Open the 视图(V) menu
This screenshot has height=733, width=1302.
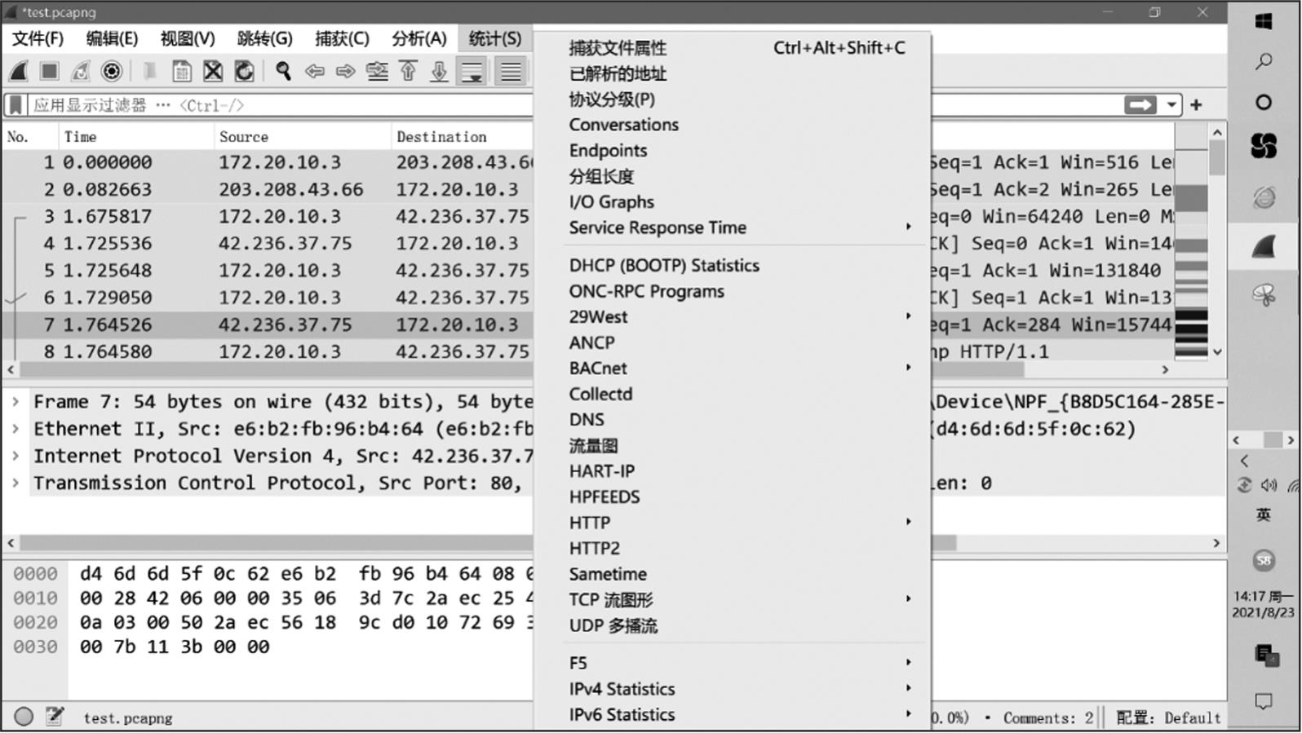coord(188,38)
